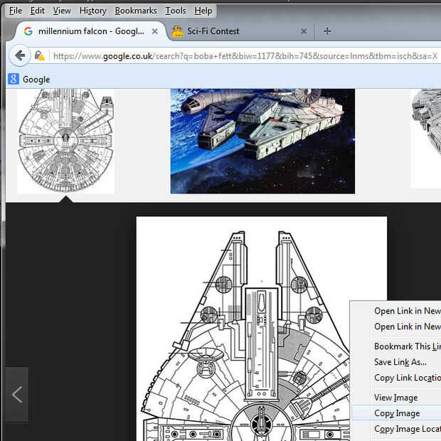Go to previous image with left chevron

(17, 394)
